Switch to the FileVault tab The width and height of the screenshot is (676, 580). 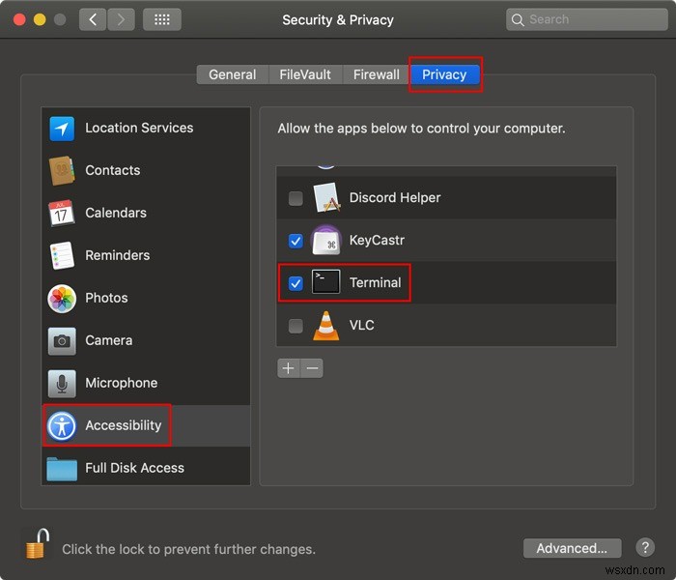click(305, 74)
